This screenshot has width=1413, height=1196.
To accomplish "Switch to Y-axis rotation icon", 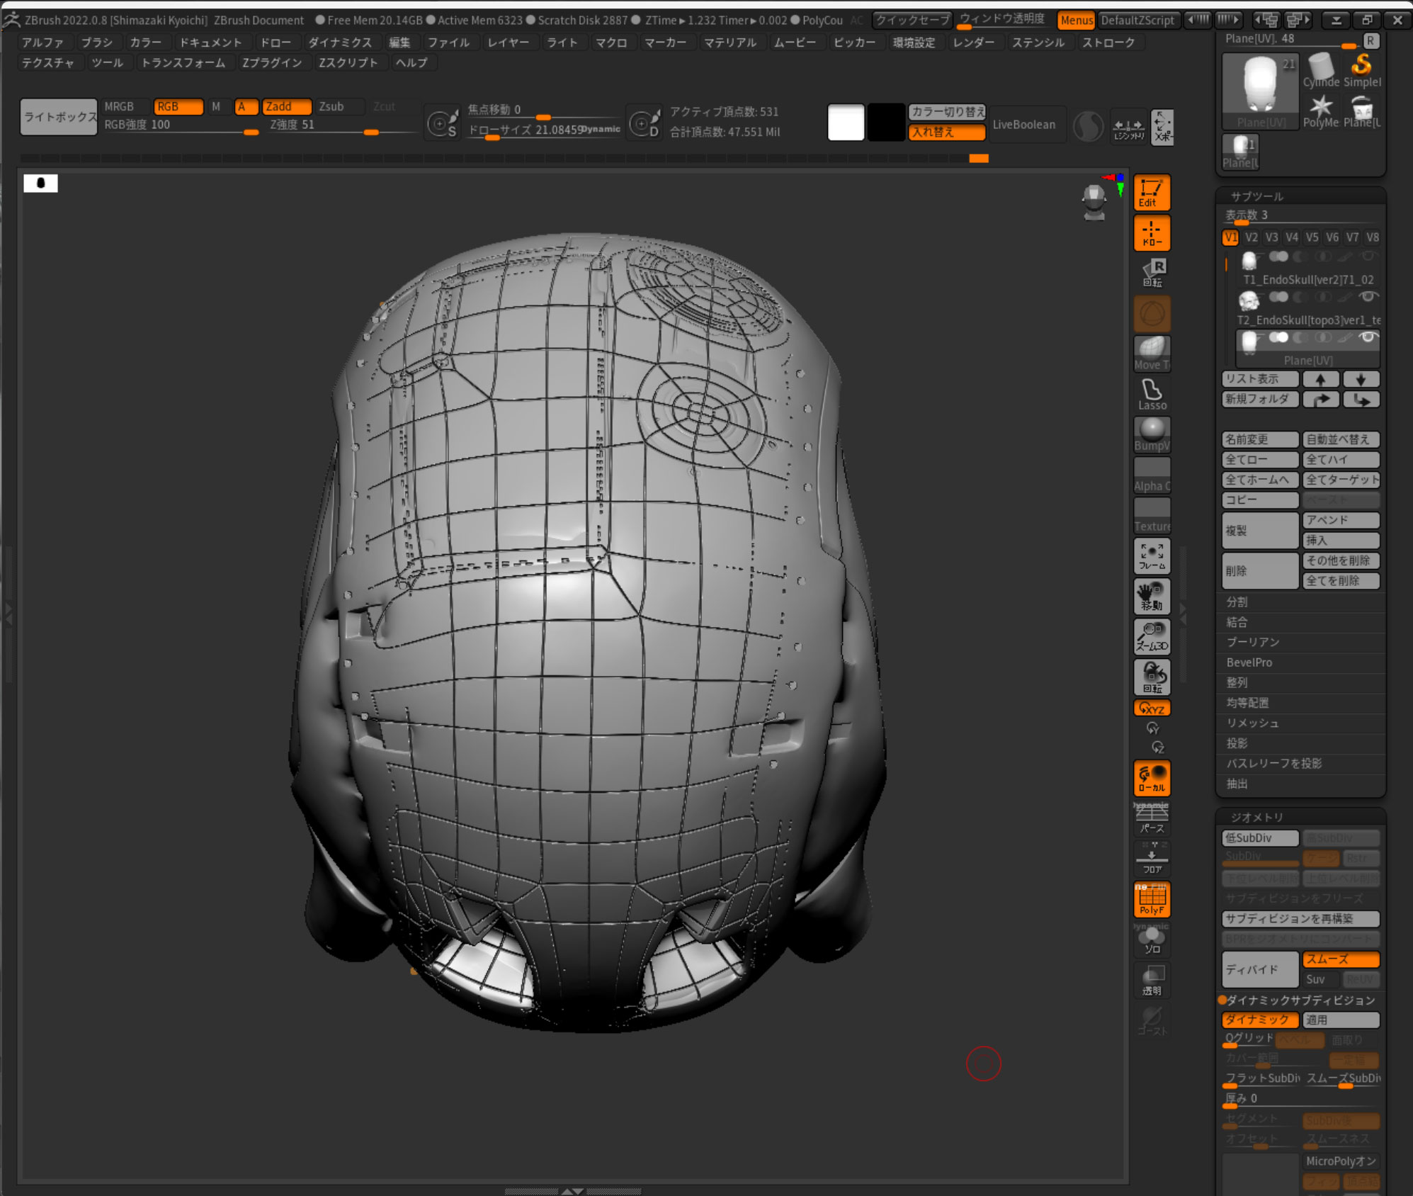I will pos(1152,728).
